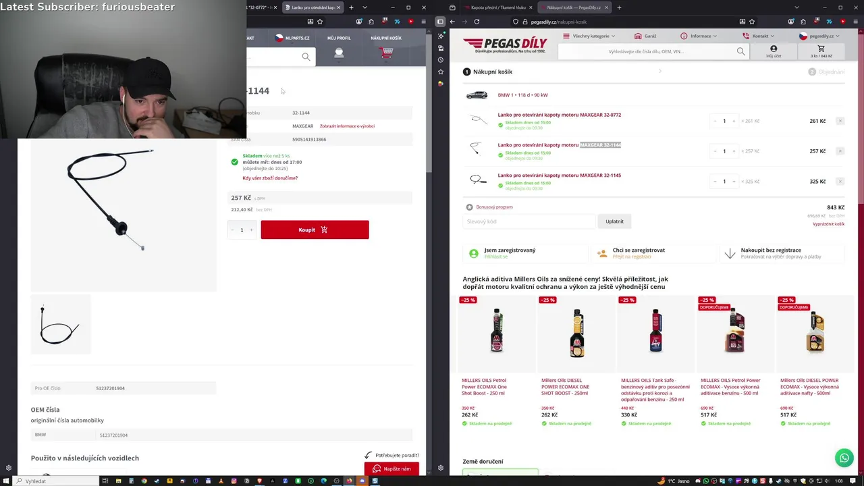The height and width of the screenshot is (486, 864).
Task: Open cart icon showing 3 ks / 843 Kč
Action: tap(821, 51)
